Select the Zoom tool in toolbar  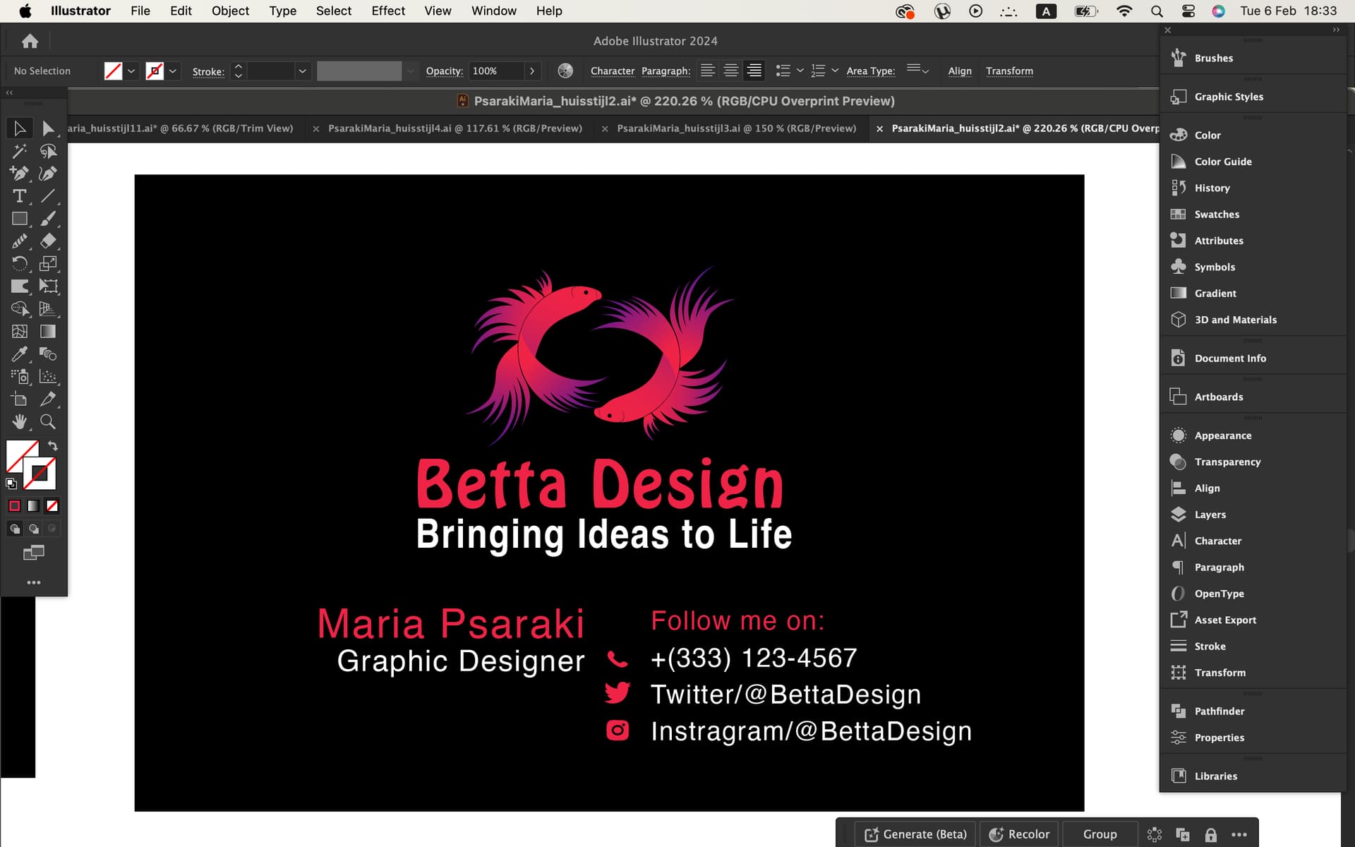coord(48,421)
